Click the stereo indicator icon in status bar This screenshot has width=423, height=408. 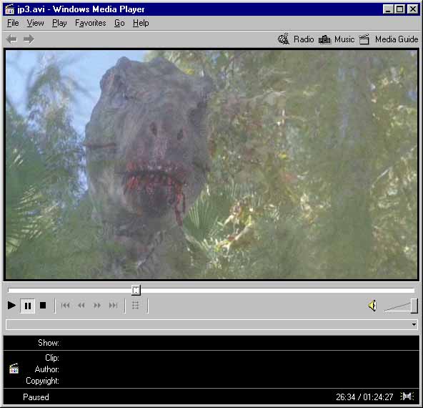[x=407, y=397]
